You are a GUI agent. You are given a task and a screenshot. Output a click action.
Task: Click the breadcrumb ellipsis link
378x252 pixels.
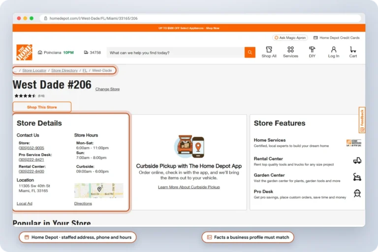pos(15,70)
